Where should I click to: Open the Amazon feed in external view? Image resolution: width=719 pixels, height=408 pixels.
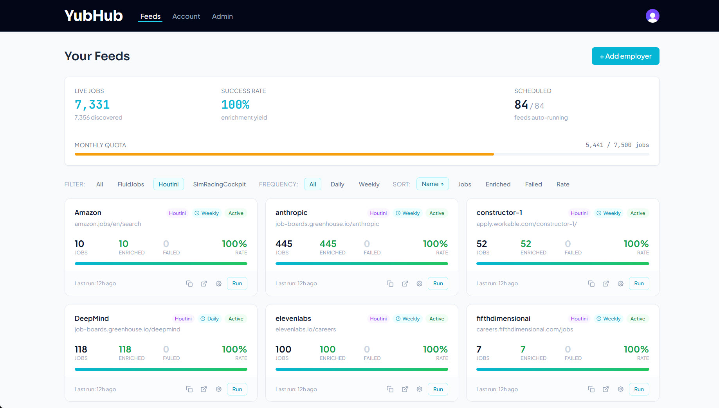pyautogui.click(x=204, y=283)
